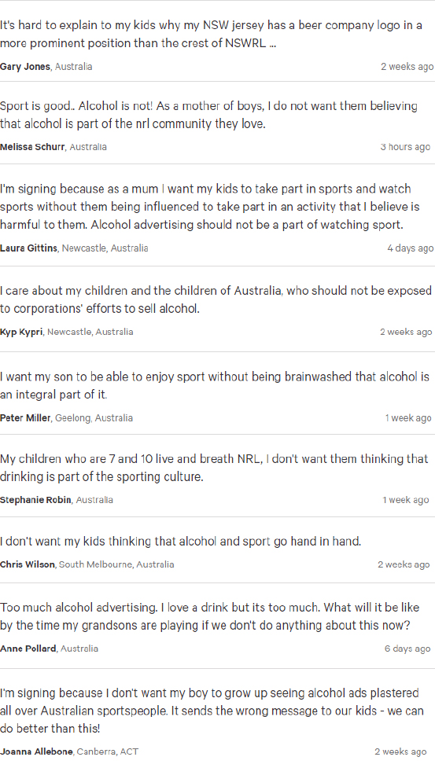Select comment about brainwashed that alcohol
The width and height of the screenshot is (435, 768).
coord(215,386)
